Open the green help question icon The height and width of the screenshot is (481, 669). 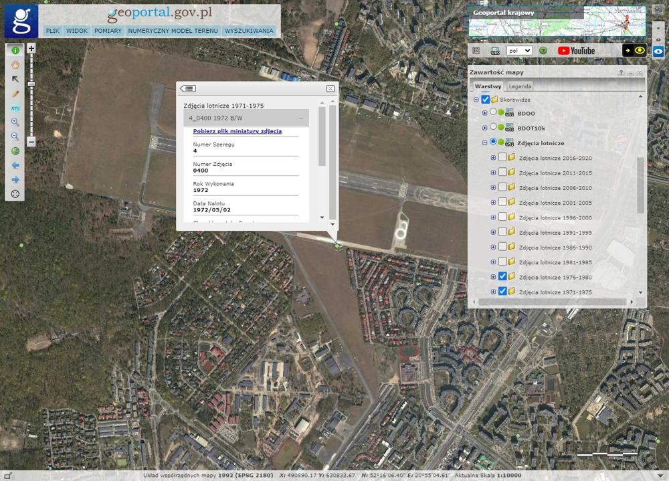tap(543, 51)
